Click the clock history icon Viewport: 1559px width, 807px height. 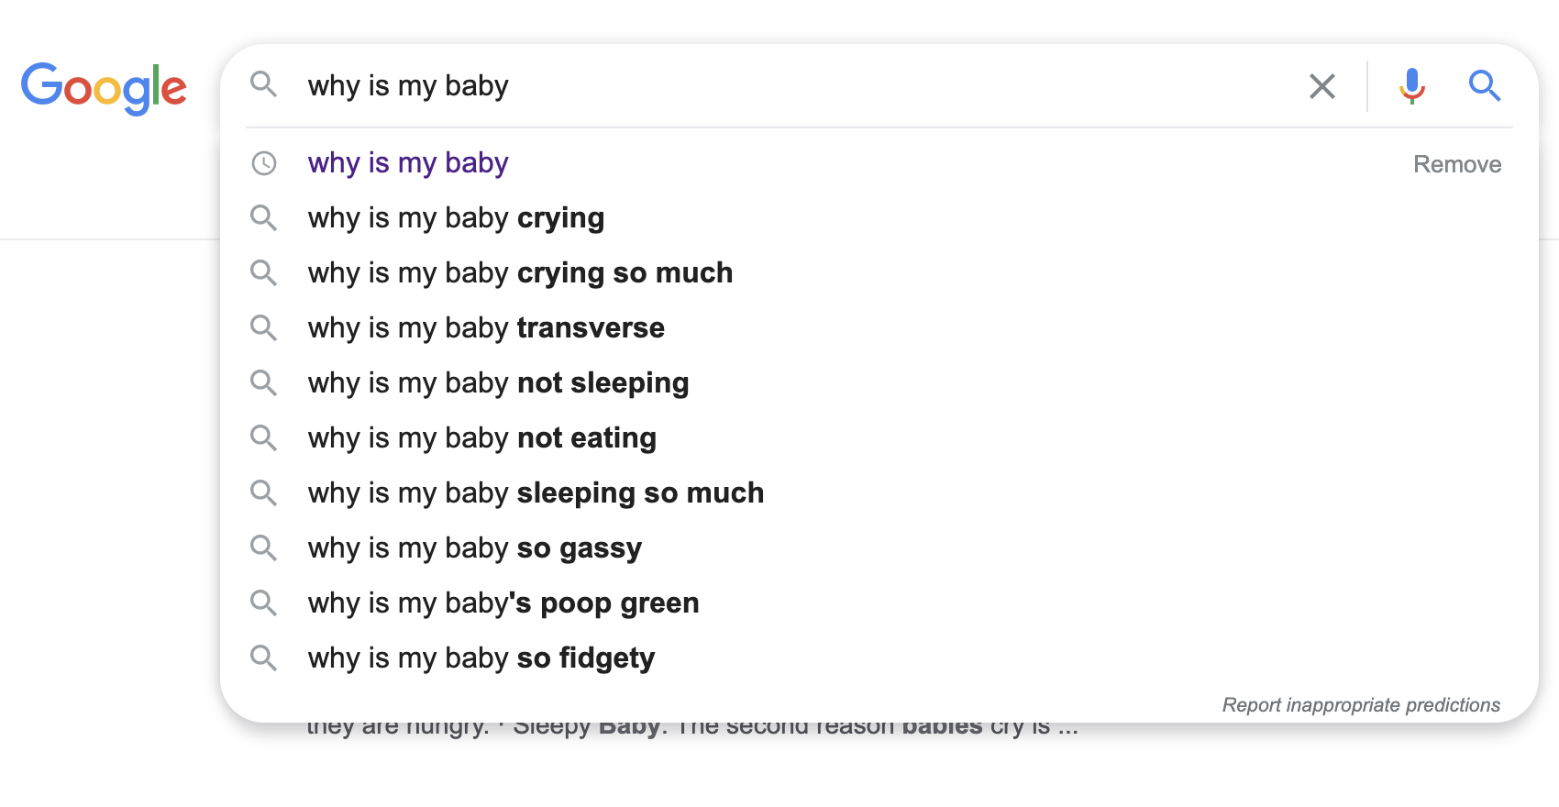pos(263,163)
